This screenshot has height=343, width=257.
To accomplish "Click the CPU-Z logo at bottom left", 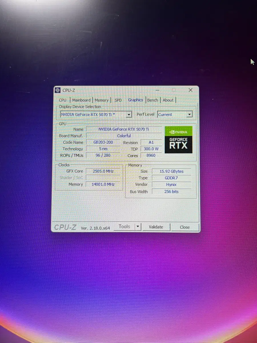I will [x=65, y=227].
